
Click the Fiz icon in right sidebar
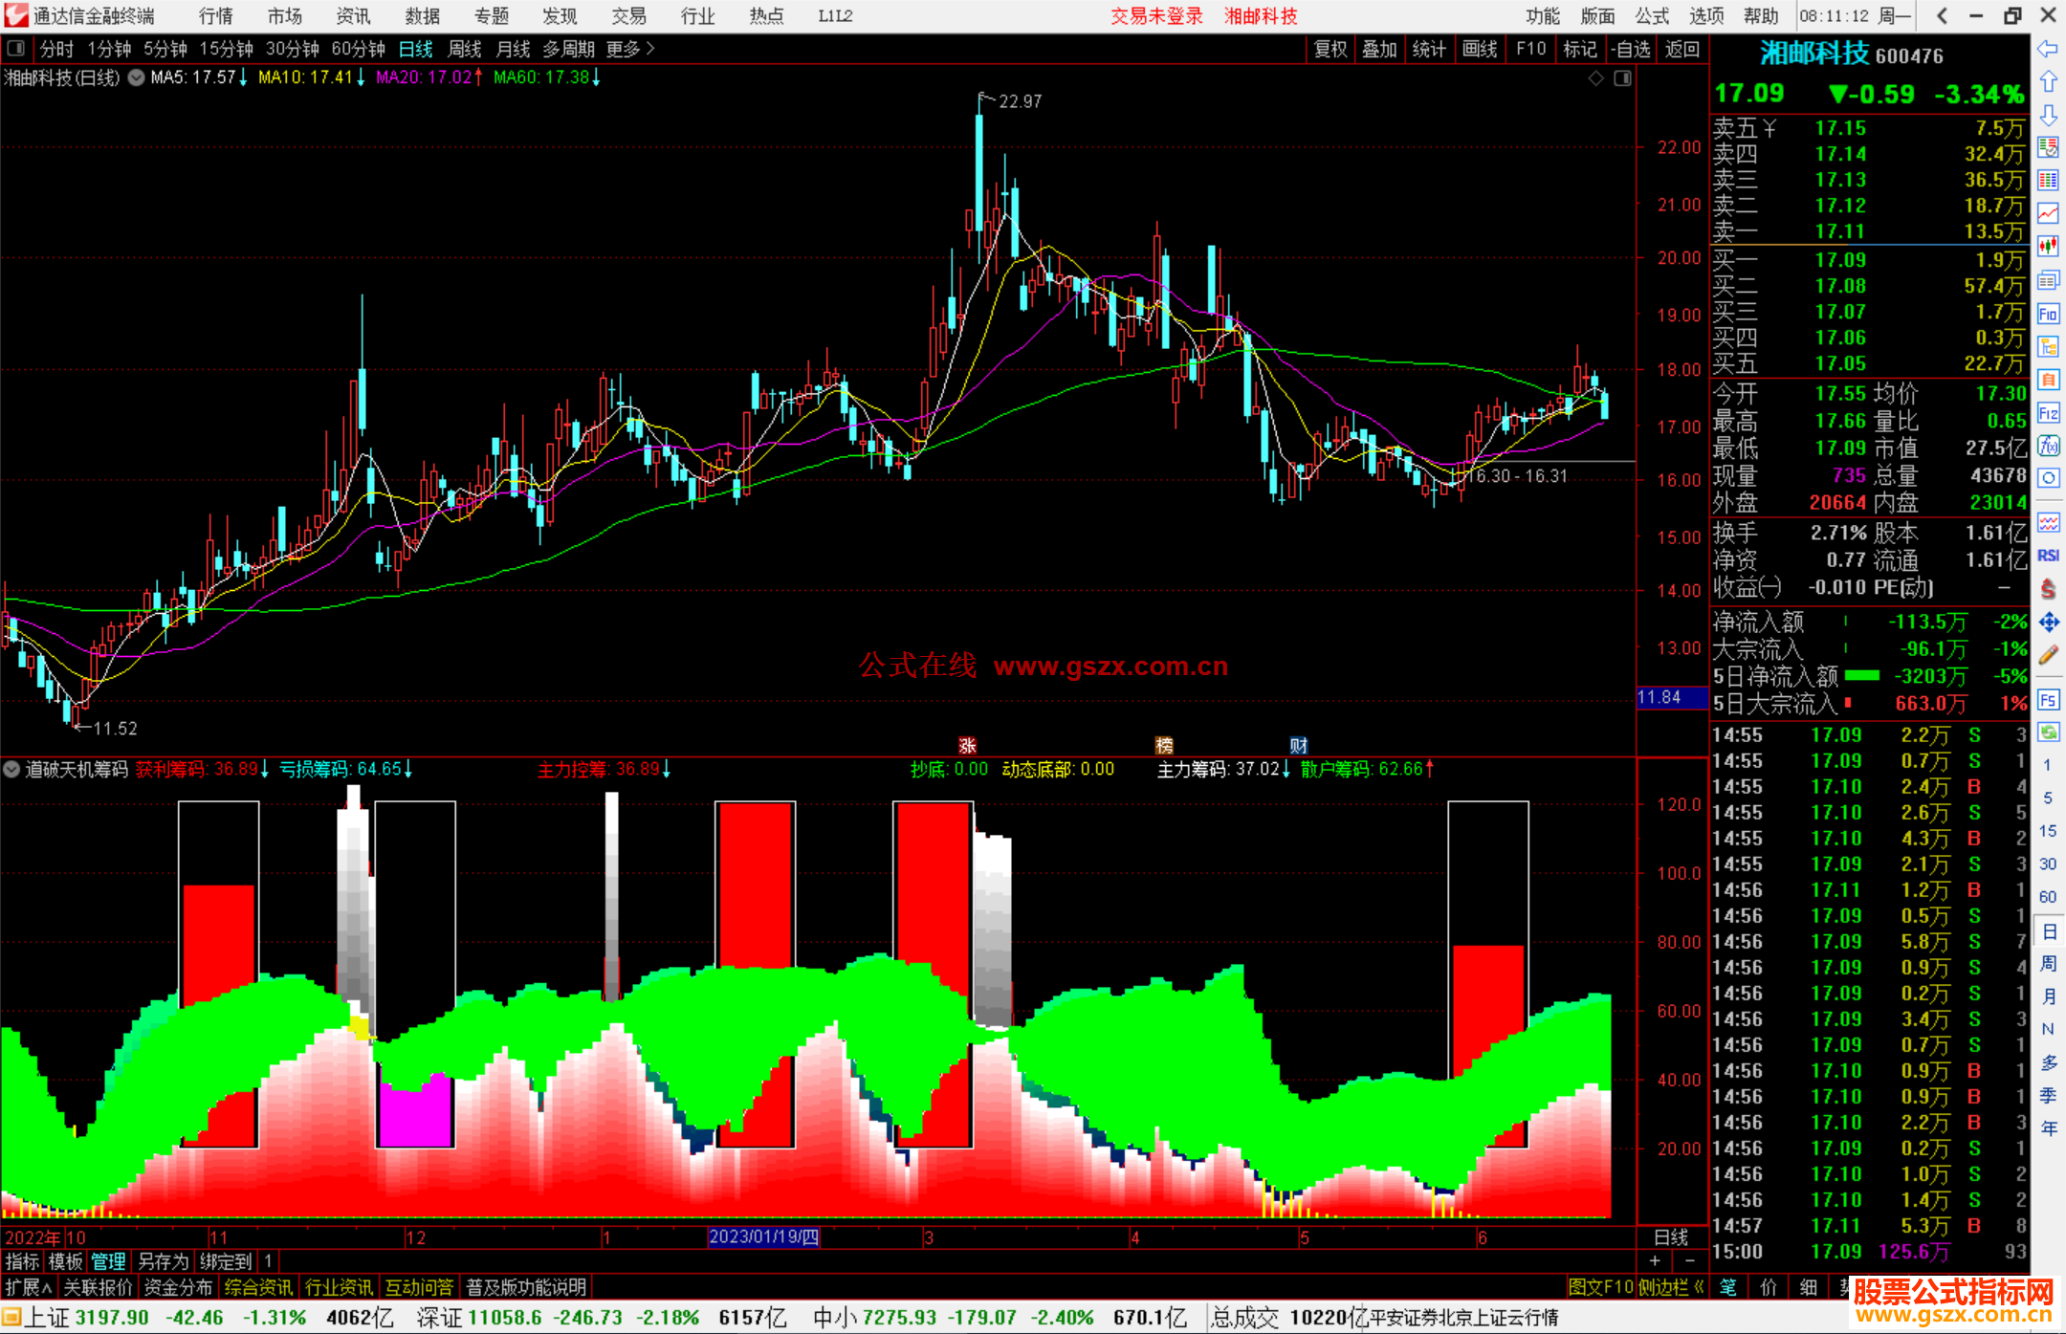click(x=2048, y=413)
